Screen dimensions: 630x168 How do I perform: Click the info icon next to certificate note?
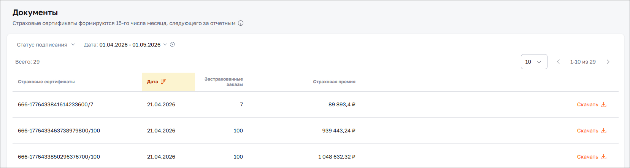[x=241, y=23]
